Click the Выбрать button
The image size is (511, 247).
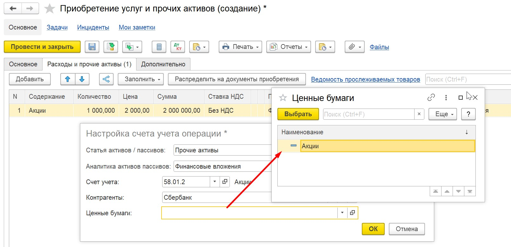(x=298, y=114)
